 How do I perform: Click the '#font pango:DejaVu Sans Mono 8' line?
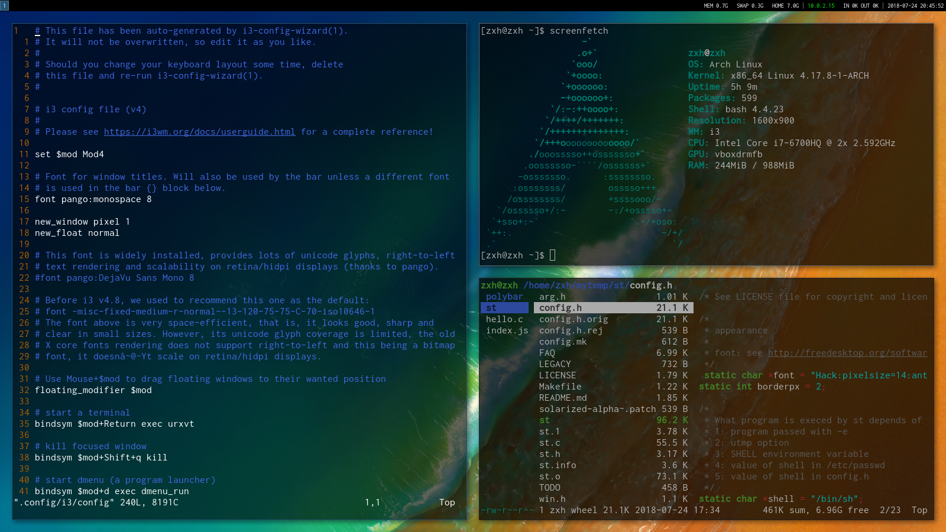(x=115, y=278)
